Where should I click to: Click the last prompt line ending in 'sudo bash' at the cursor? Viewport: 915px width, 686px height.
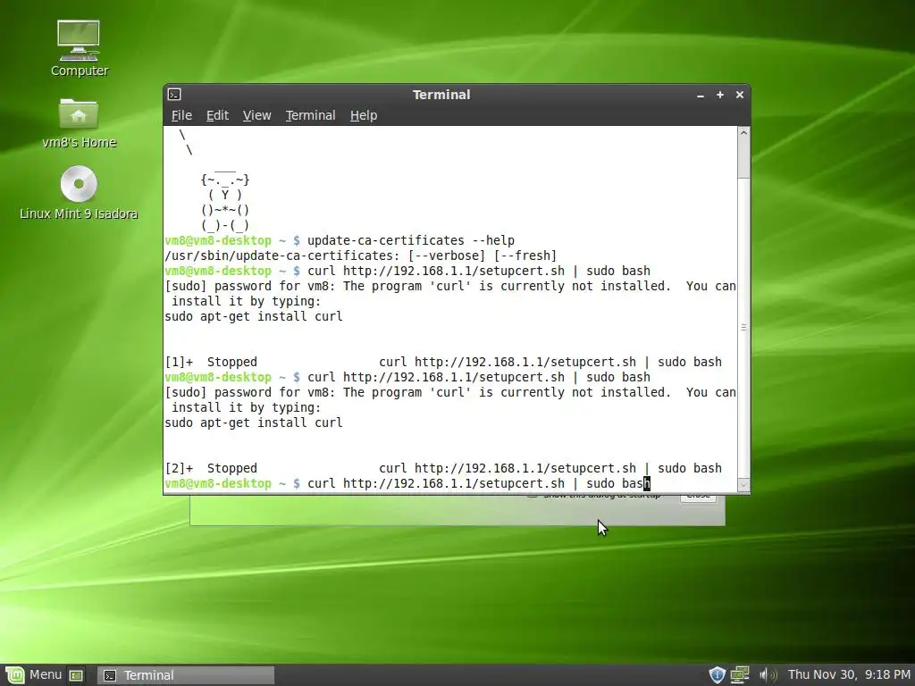407,483
